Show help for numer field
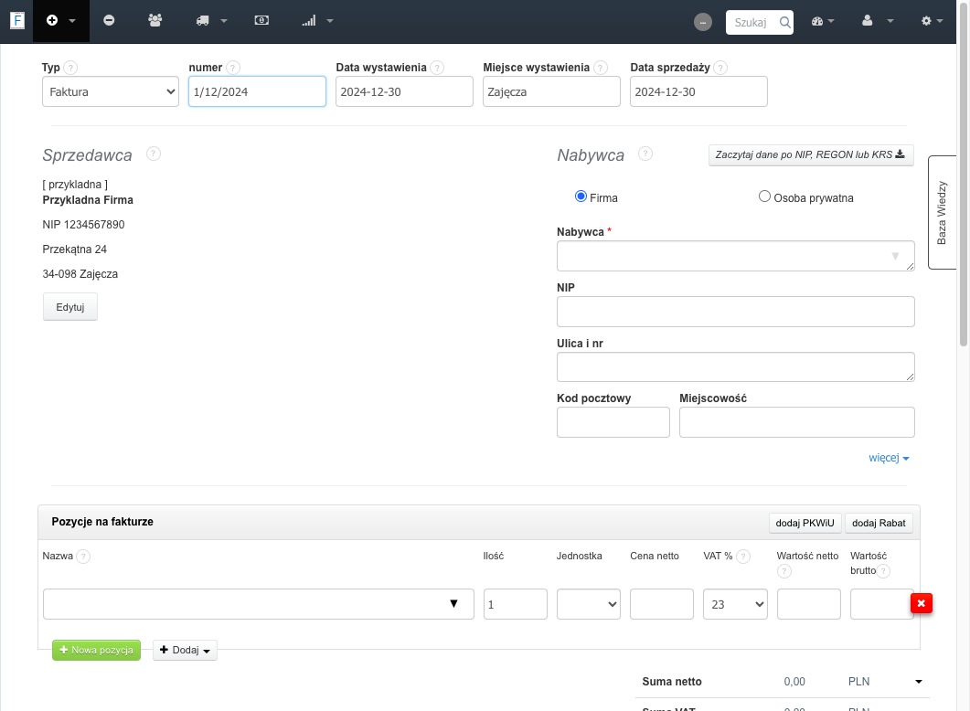This screenshot has width=970, height=711. coord(232,68)
